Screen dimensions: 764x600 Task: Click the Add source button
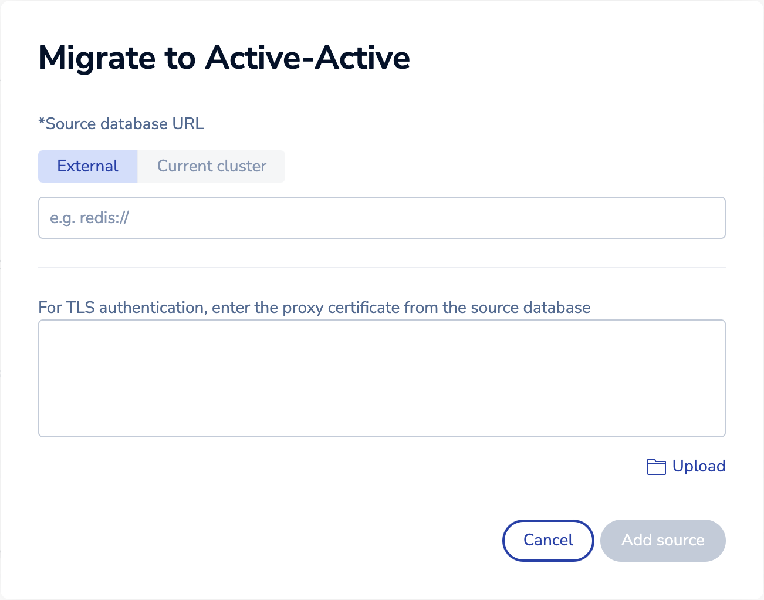(x=662, y=540)
